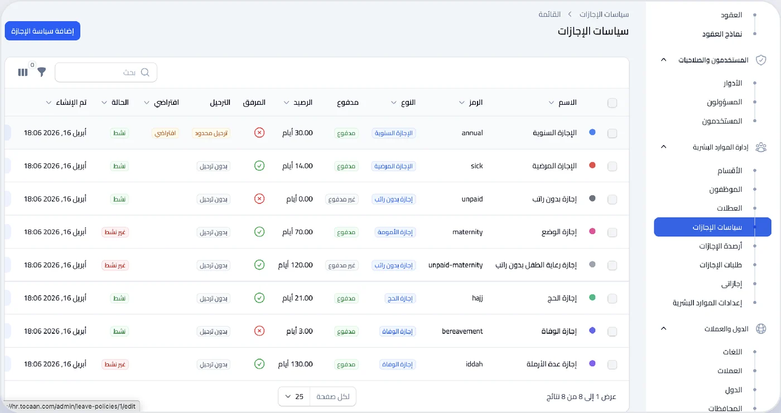Viewport: 781px width, 413px height.
Task: Click the 130.00 أيام balance cell
Action: click(295, 364)
